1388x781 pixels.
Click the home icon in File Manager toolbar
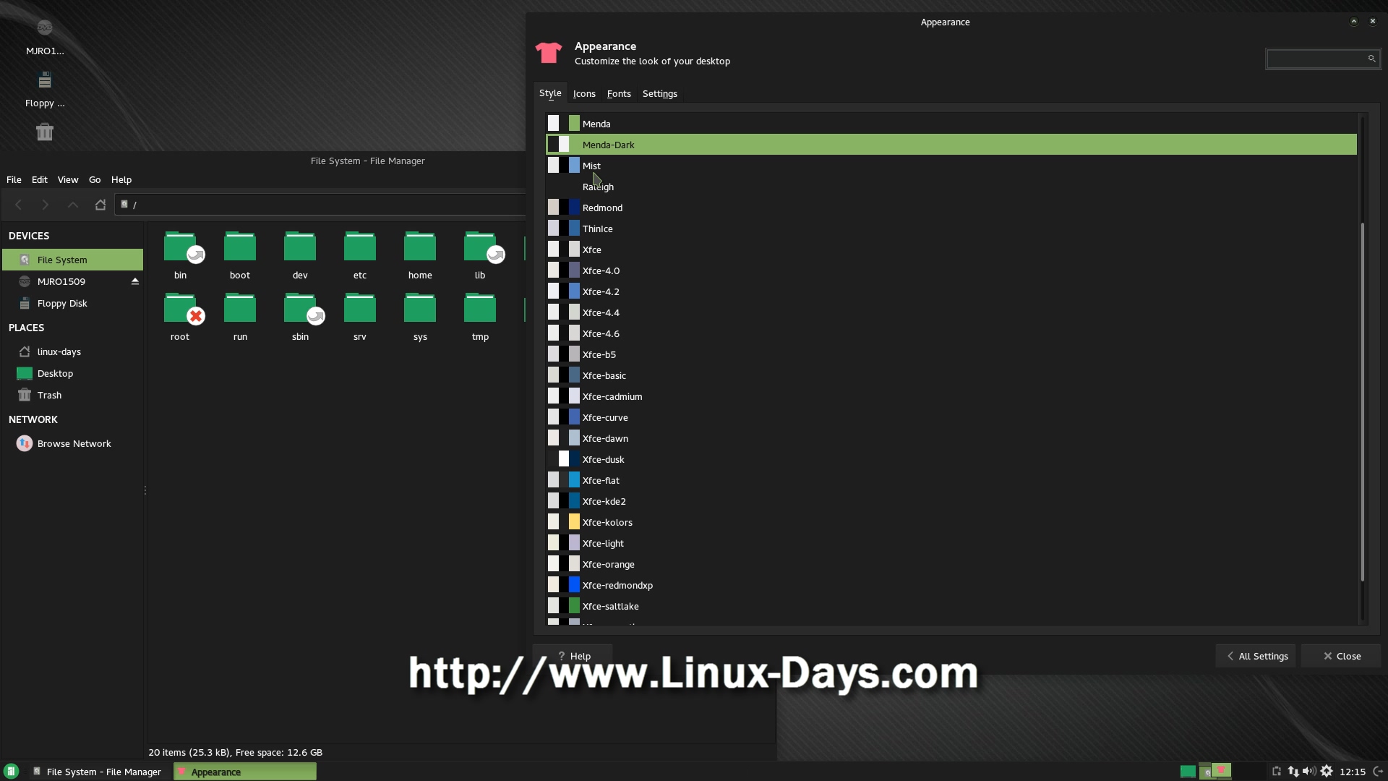(100, 205)
